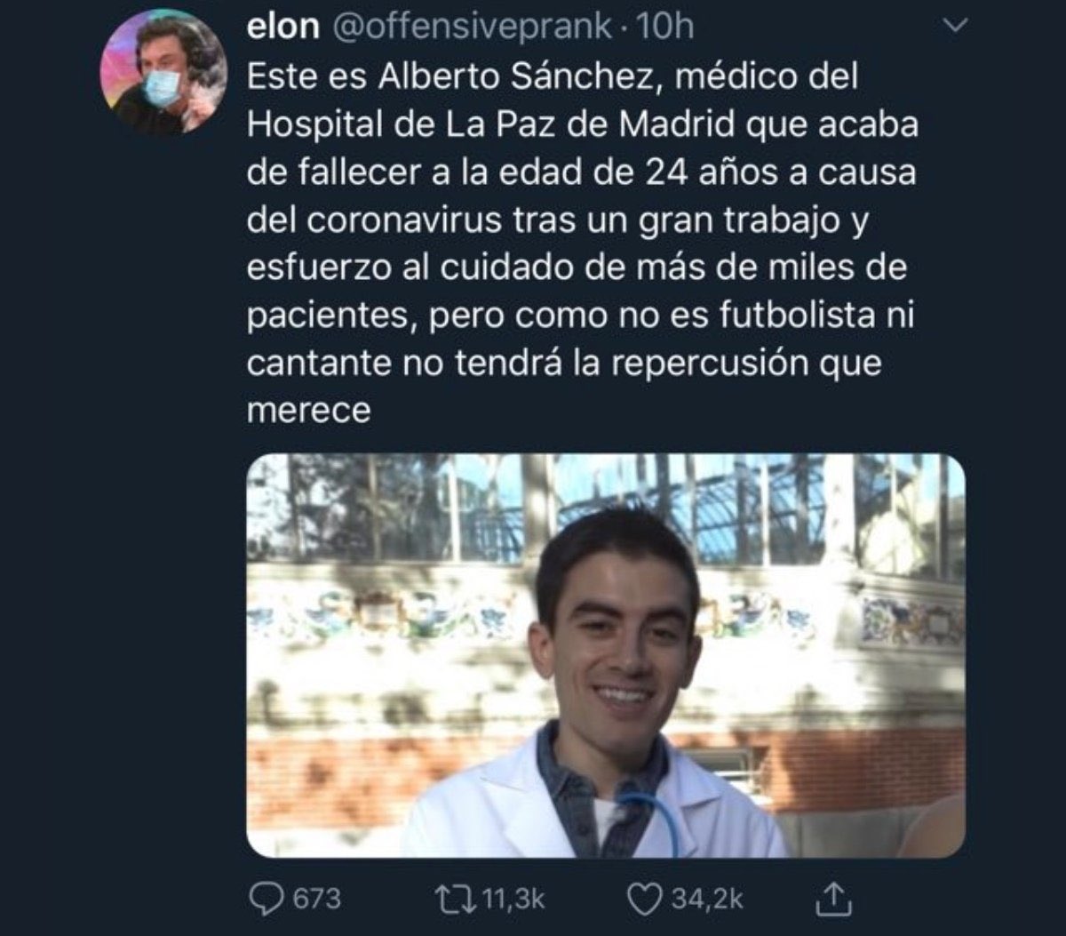Click the word "merece" ending the tweet
Image resolution: width=1066 pixels, height=936 pixels.
coord(307,412)
